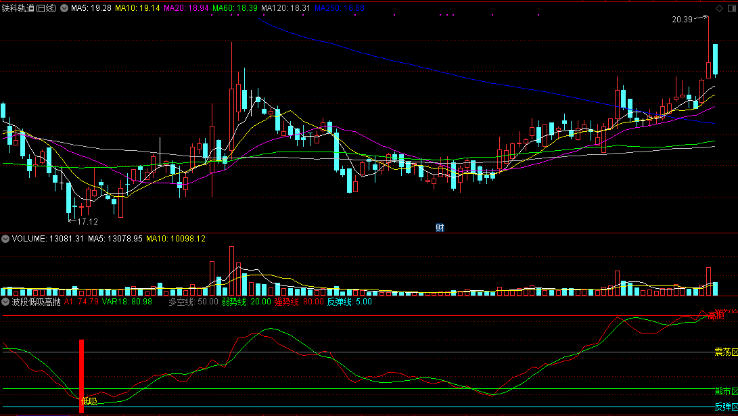
Task: Click the VOLUME: 13081.31 readout
Action: click(48, 239)
